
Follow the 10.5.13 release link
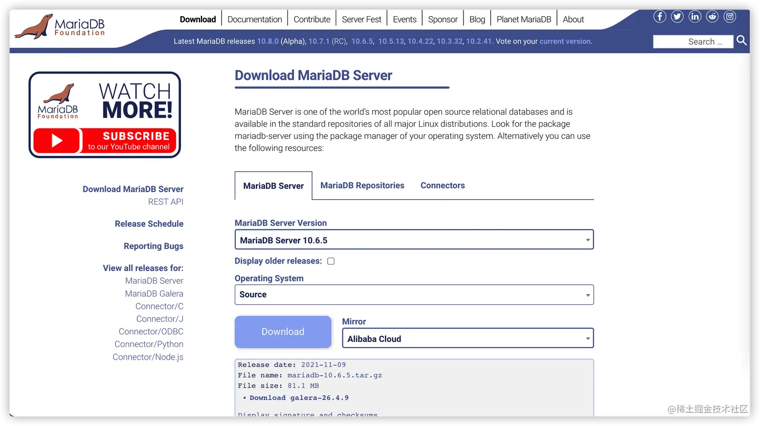391,41
